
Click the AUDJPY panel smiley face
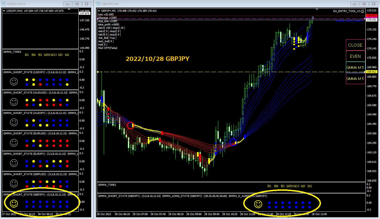tap(14, 122)
